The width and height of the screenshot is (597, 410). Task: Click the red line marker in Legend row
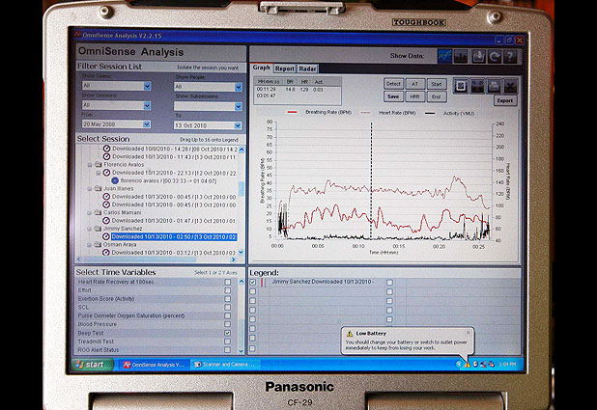[263, 283]
